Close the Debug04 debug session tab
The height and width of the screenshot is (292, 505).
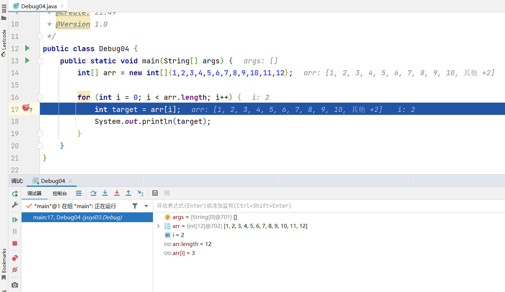[70, 181]
